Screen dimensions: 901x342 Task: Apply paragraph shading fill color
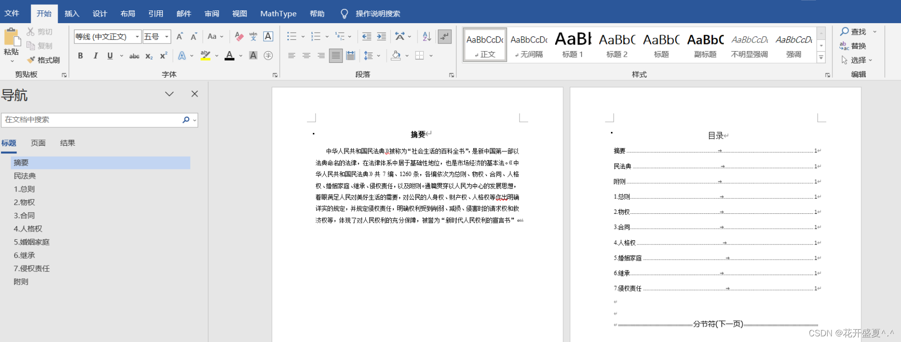(x=396, y=56)
